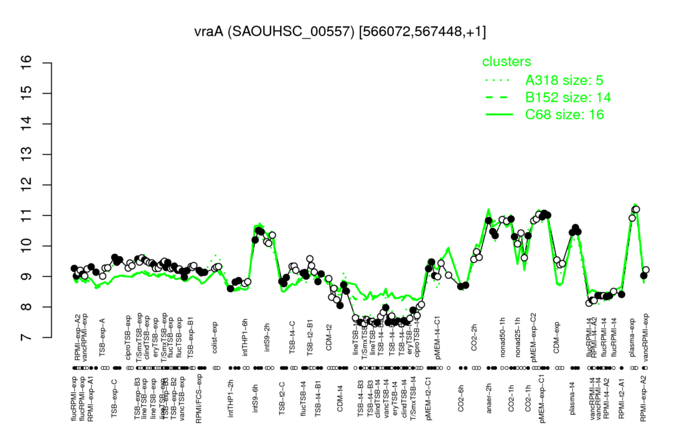Click the 'flucTSB-t4' condition label
Viewport: 686px width, 429px height.
coord(303,399)
